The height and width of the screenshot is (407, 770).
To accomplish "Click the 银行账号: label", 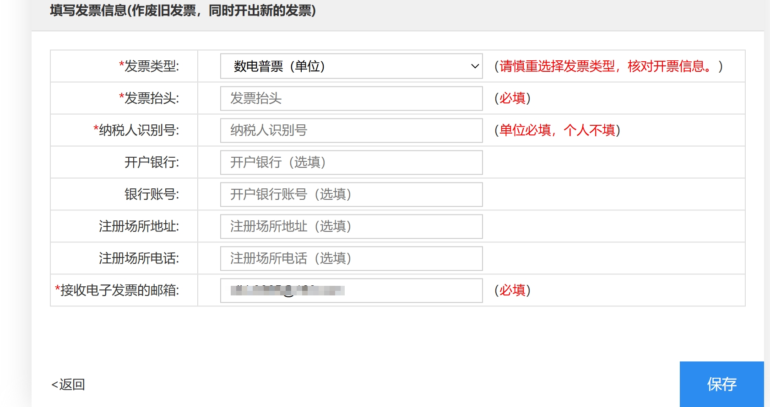I will pyautogui.click(x=152, y=194).
